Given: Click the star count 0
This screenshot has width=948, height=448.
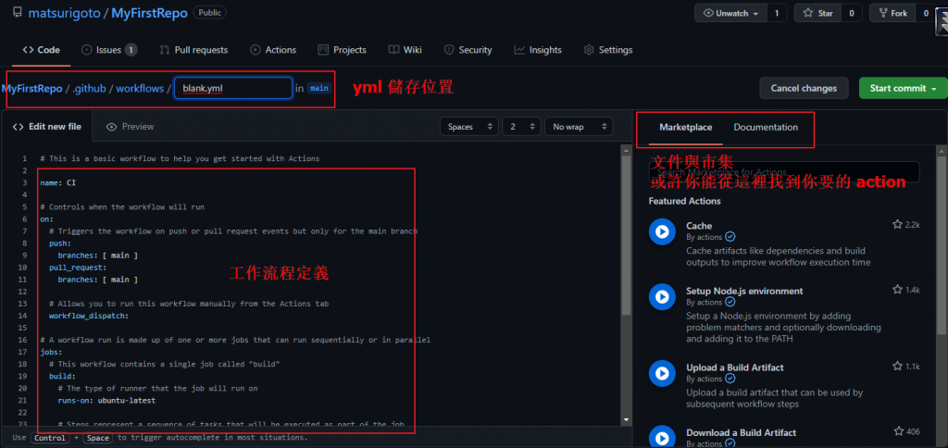Looking at the screenshot, I should [x=852, y=13].
